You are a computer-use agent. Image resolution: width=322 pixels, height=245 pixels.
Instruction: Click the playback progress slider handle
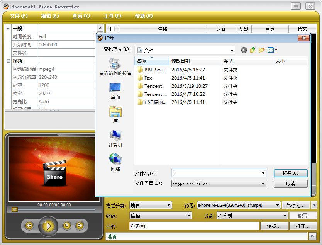point(15,209)
